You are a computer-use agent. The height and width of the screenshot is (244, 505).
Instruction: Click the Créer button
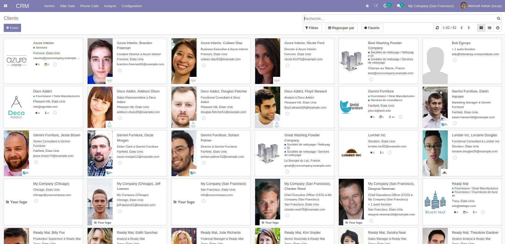tap(12, 28)
